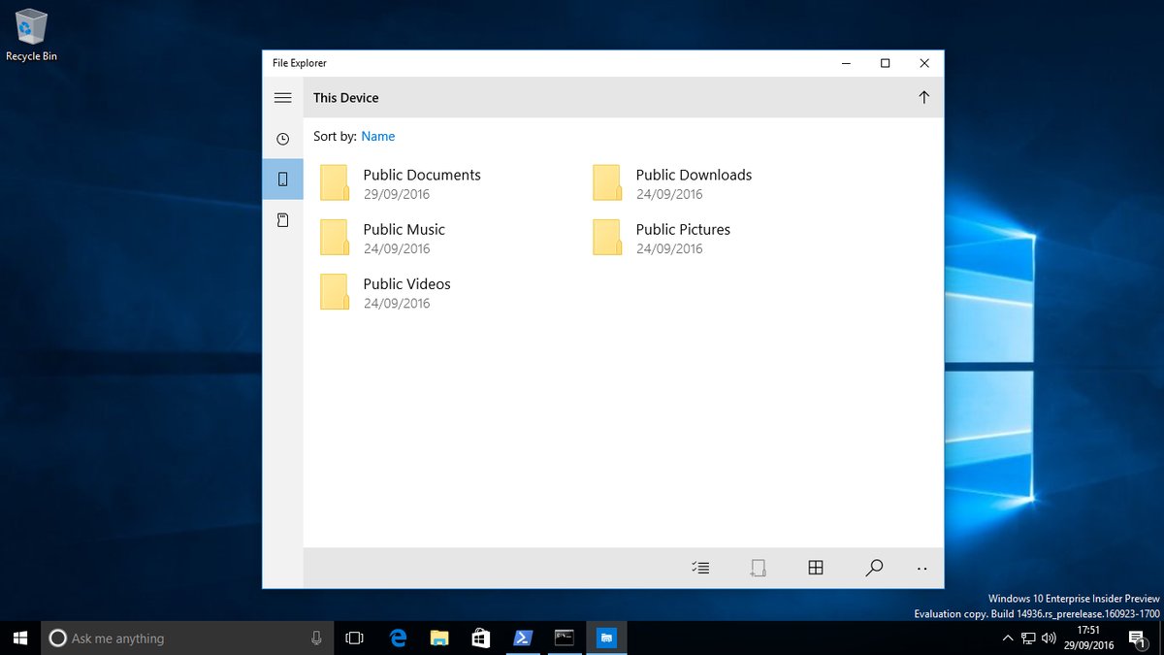Change sort order via Name link

[378, 137]
